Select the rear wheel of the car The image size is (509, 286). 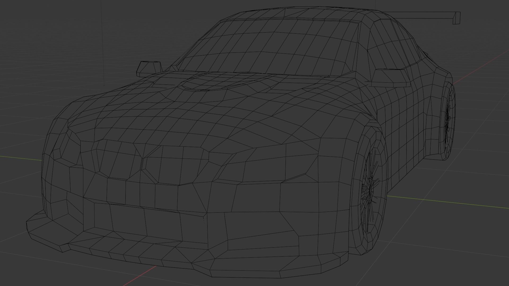click(447, 120)
